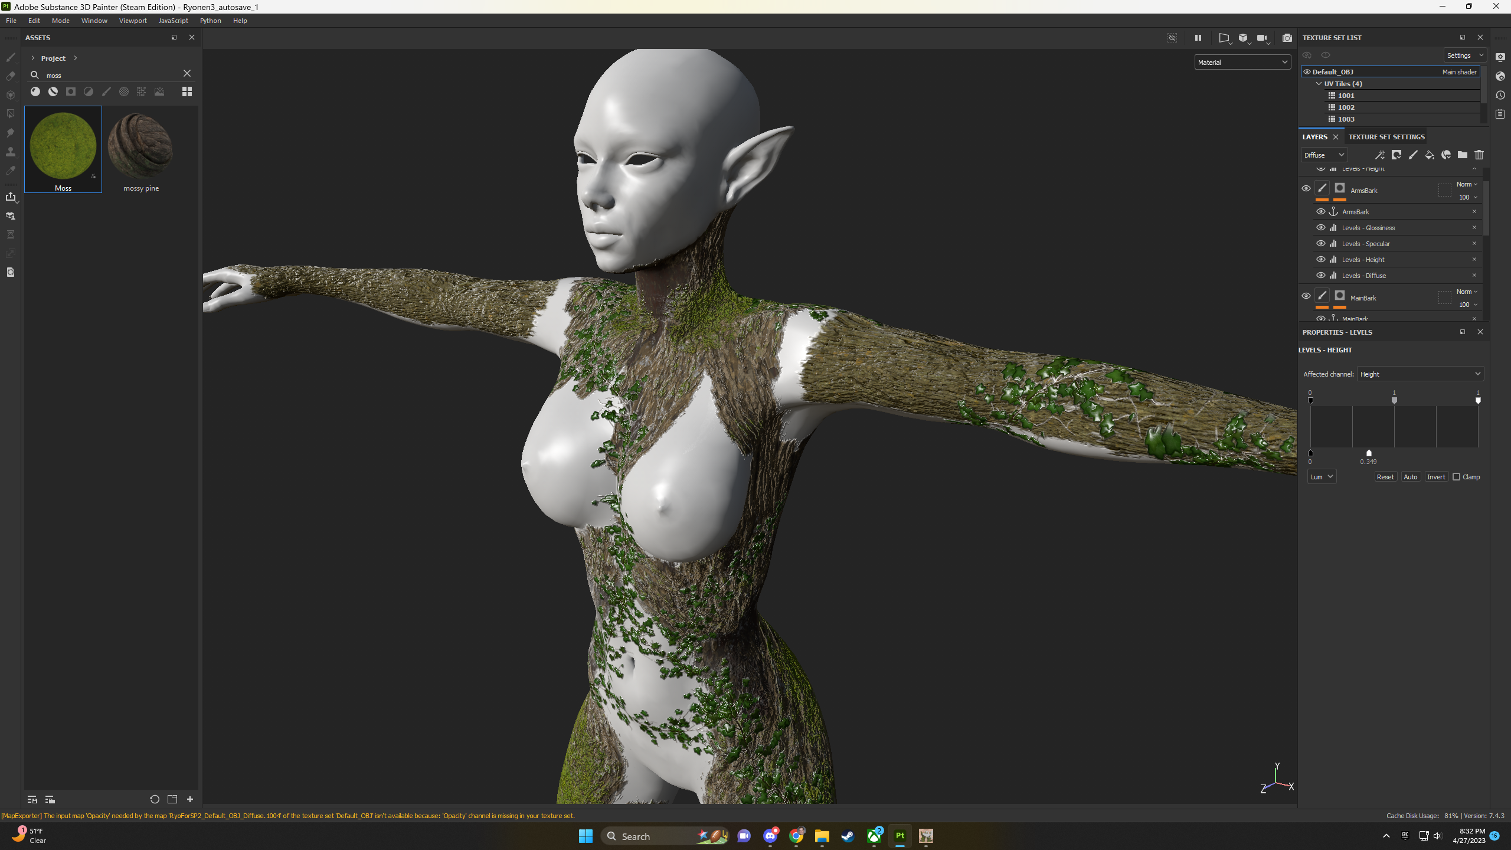
Task: Open Shader settings in right dock
Action: [x=1500, y=76]
